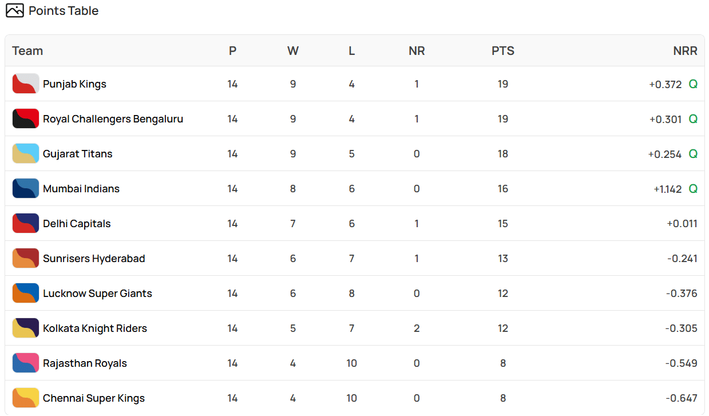
Task: Click the W column header
Action: [293, 51]
